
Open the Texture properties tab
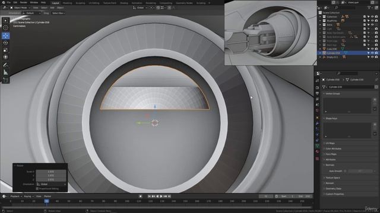tap(317, 159)
